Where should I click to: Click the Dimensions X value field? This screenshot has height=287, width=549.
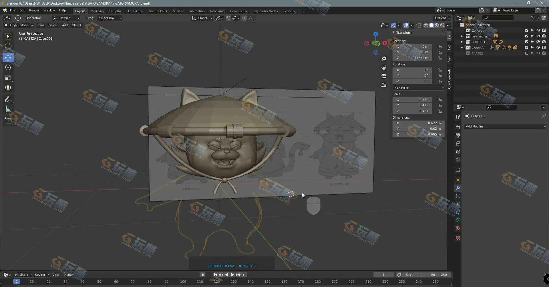pyautogui.click(x=418, y=123)
